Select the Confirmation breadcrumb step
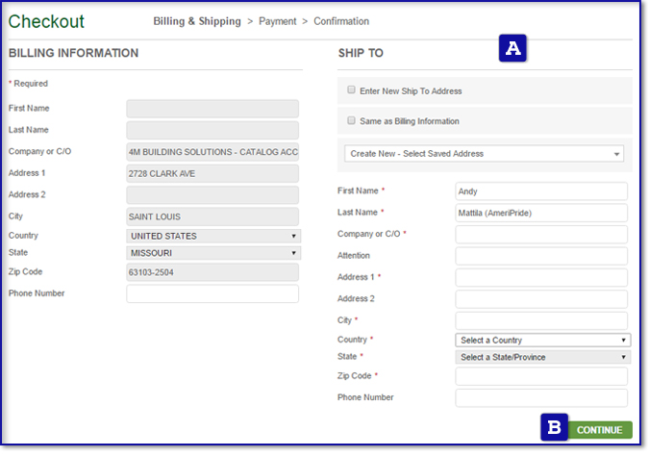This screenshot has height=457, width=649. point(340,21)
